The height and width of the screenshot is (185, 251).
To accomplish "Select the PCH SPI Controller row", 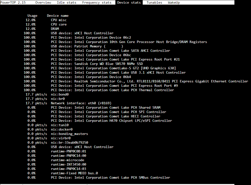I will tap(97, 112).
